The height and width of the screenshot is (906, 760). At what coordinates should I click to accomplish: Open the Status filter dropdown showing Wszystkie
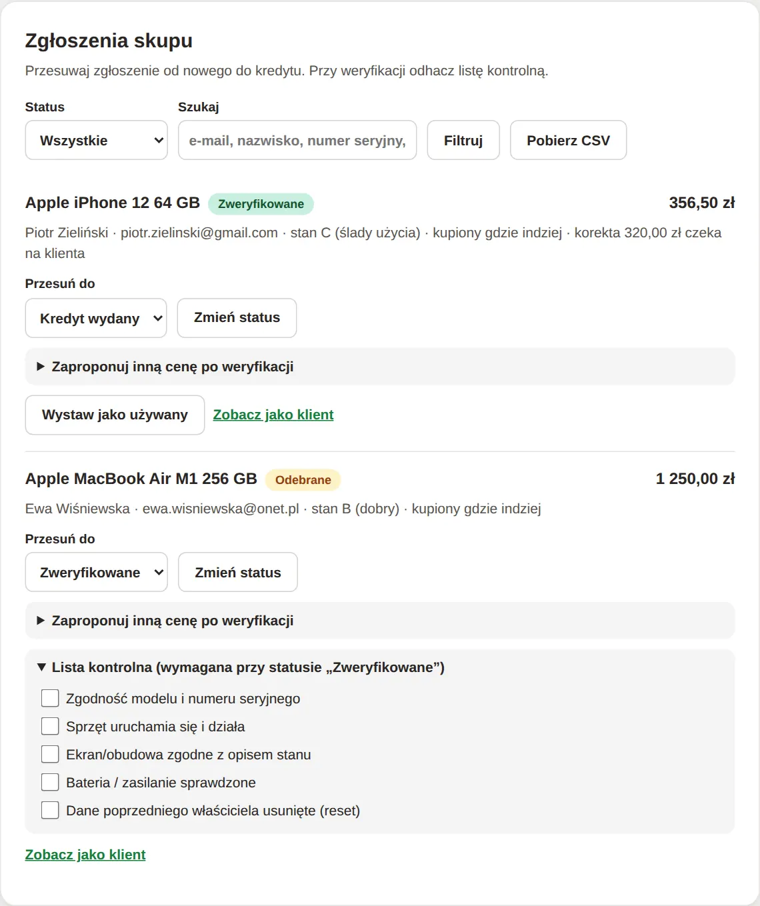[96, 140]
